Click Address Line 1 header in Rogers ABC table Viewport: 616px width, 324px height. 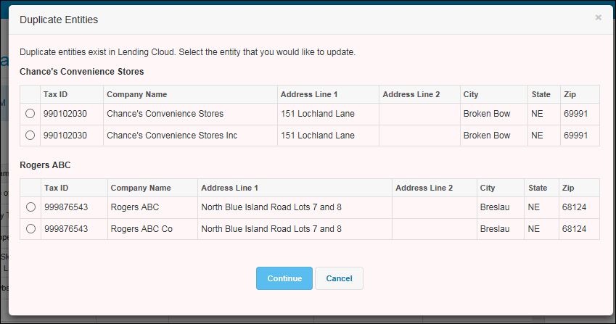coord(229,188)
